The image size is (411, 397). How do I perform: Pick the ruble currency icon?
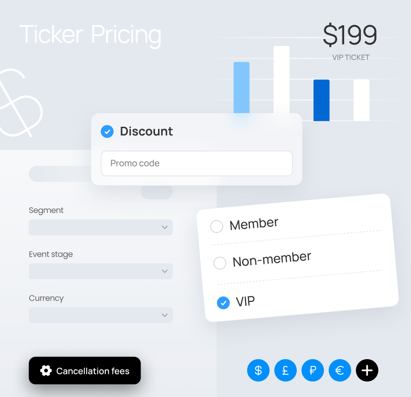coord(313,370)
